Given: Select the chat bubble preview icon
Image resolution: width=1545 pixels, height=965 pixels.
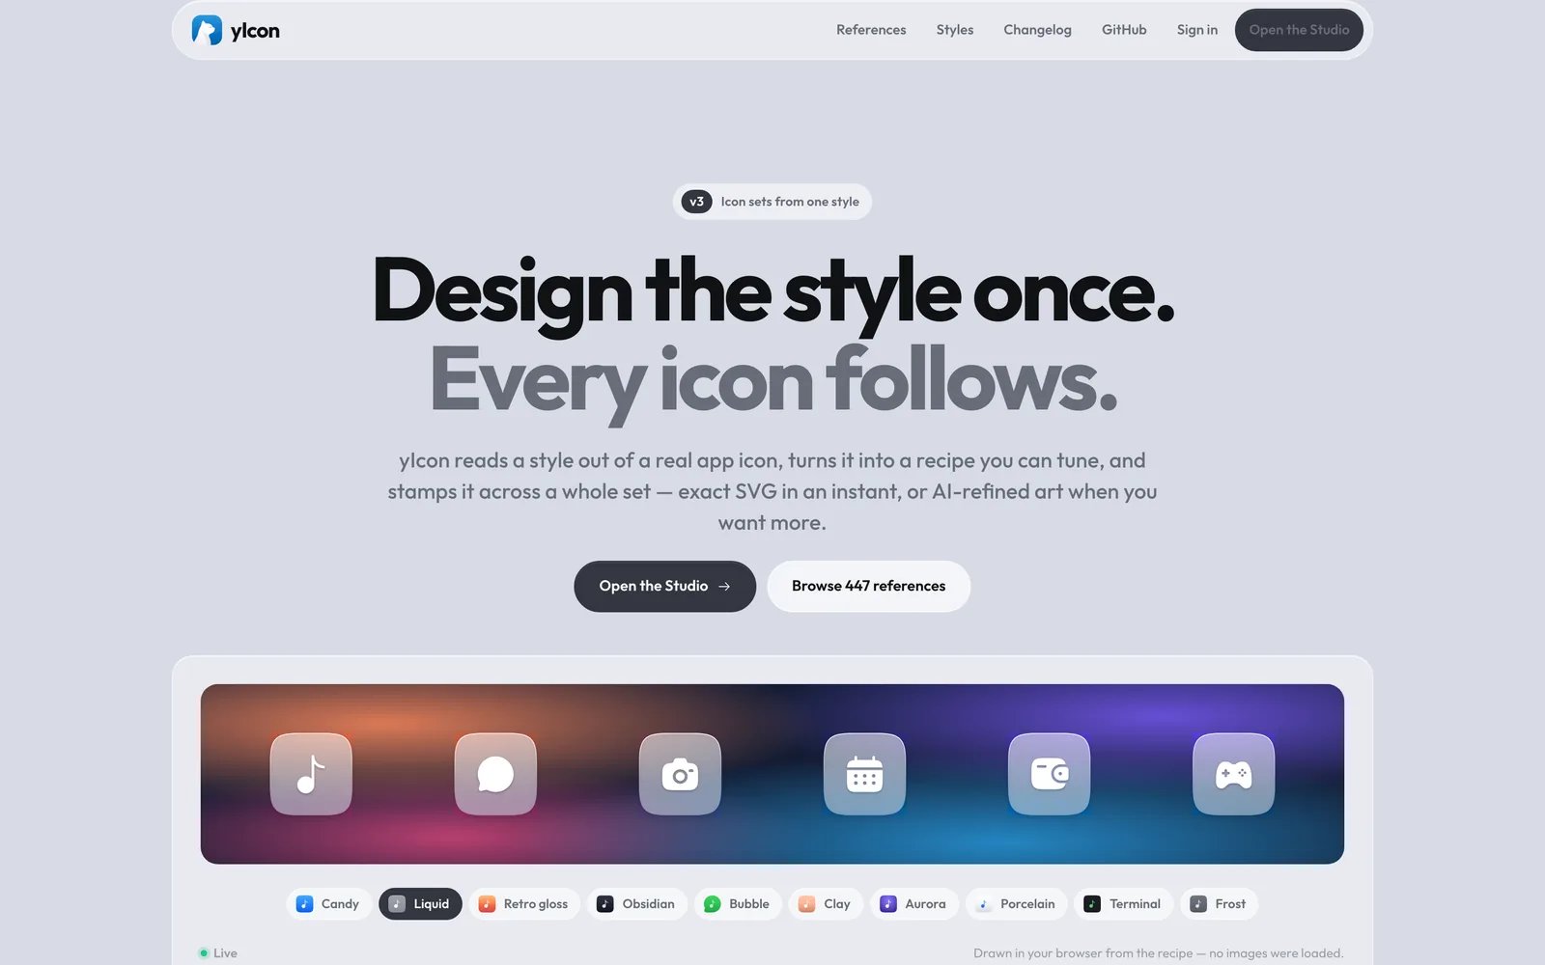Looking at the screenshot, I should click(495, 774).
